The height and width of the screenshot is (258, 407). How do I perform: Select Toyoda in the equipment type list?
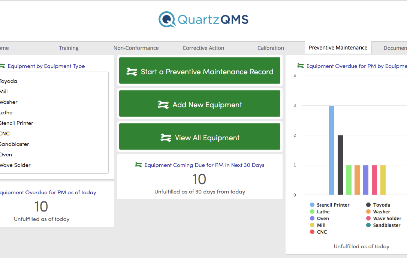coord(8,81)
